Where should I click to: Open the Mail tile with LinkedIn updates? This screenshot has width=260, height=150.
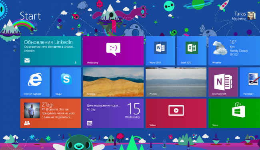pyautogui.click(x=50, y=51)
